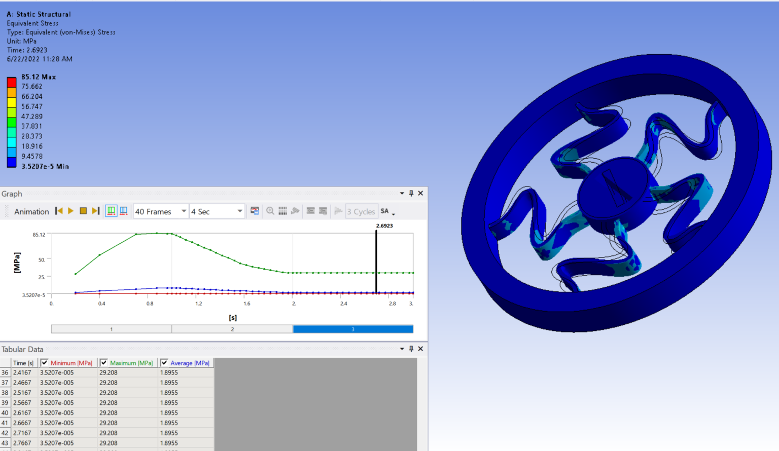Open the SA options dropdown
779x451 pixels.
click(388, 211)
